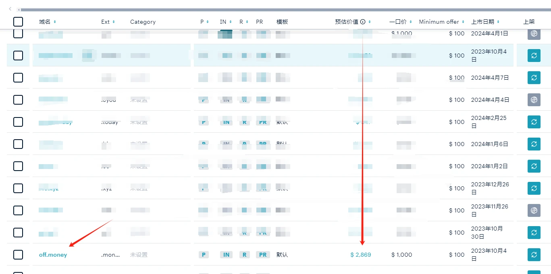Click the Ext column header
551x274 pixels.
[x=106, y=22]
